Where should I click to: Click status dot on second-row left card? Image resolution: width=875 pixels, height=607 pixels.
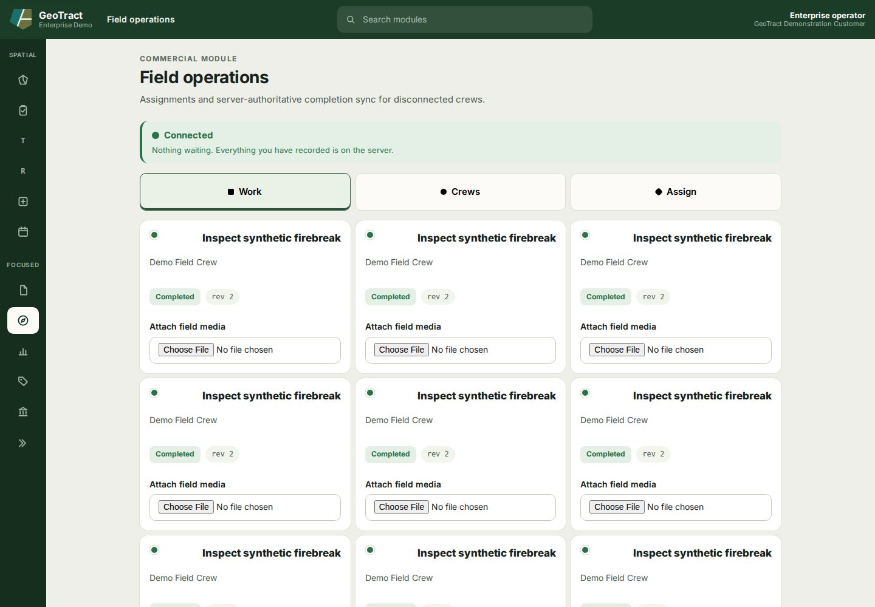click(154, 393)
